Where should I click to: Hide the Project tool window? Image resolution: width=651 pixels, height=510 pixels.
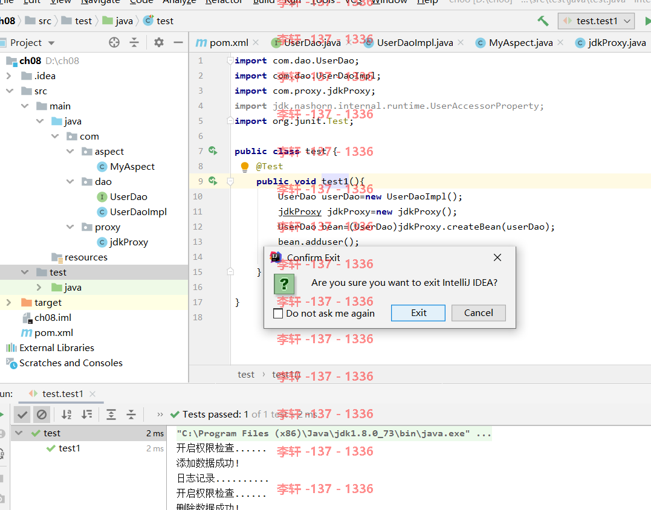178,42
